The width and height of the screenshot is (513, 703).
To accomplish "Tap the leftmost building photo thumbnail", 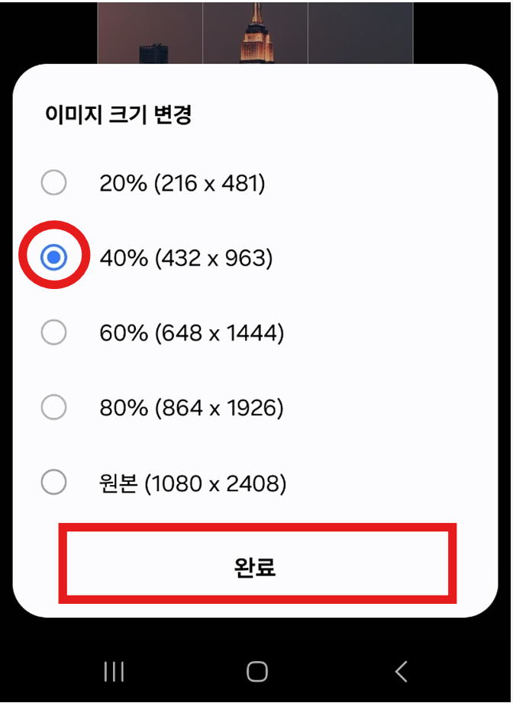I will [x=149, y=30].
